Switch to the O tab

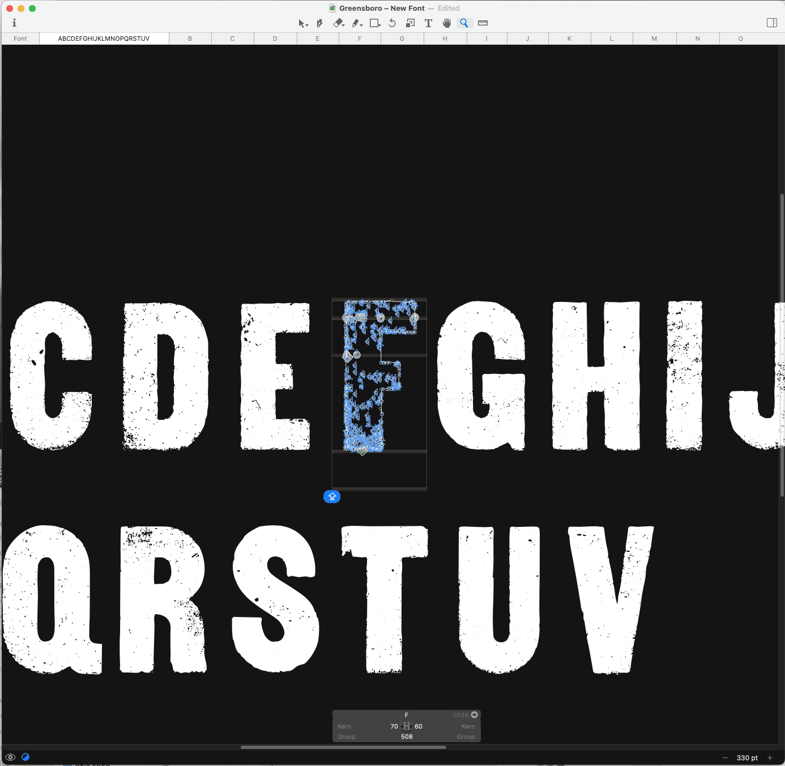pyautogui.click(x=741, y=39)
